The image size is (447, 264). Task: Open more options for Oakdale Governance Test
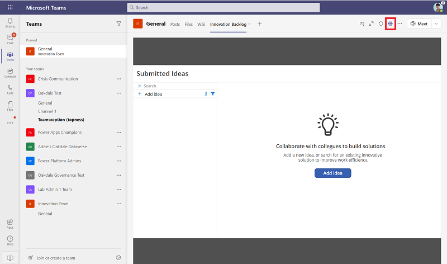[119, 175]
